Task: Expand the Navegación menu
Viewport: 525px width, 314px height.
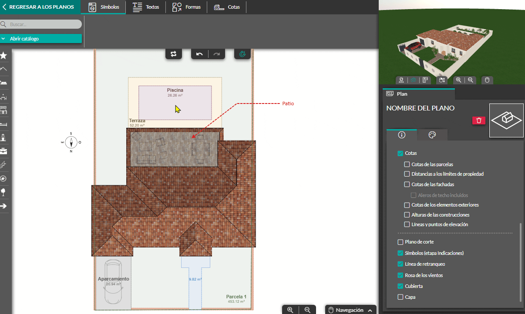Action: tap(351, 310)
